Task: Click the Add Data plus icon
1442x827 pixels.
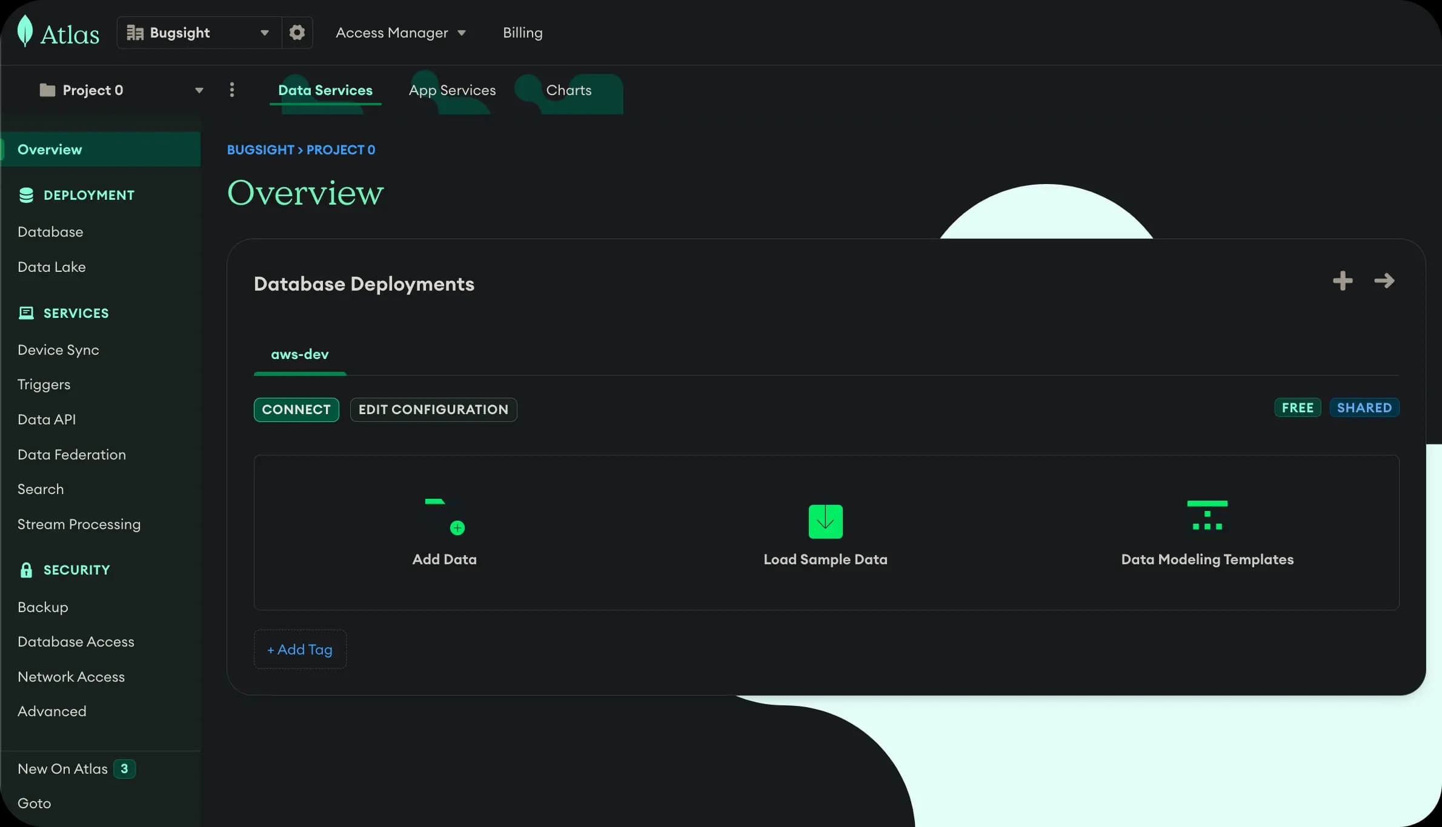Action: [x=457, y=527]
